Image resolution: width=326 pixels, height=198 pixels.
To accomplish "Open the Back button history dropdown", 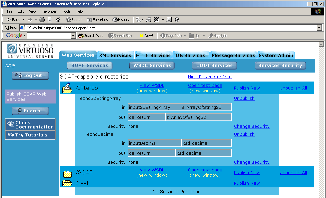I will pos(23,20).
